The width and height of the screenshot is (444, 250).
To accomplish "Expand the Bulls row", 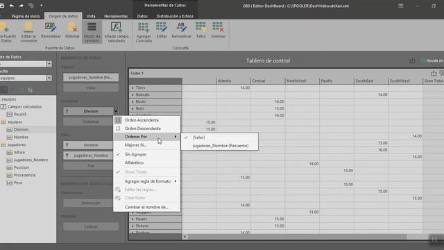I will coord(133,108).
